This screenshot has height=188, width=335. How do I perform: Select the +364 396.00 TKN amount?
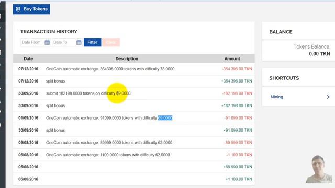[237, 81]
